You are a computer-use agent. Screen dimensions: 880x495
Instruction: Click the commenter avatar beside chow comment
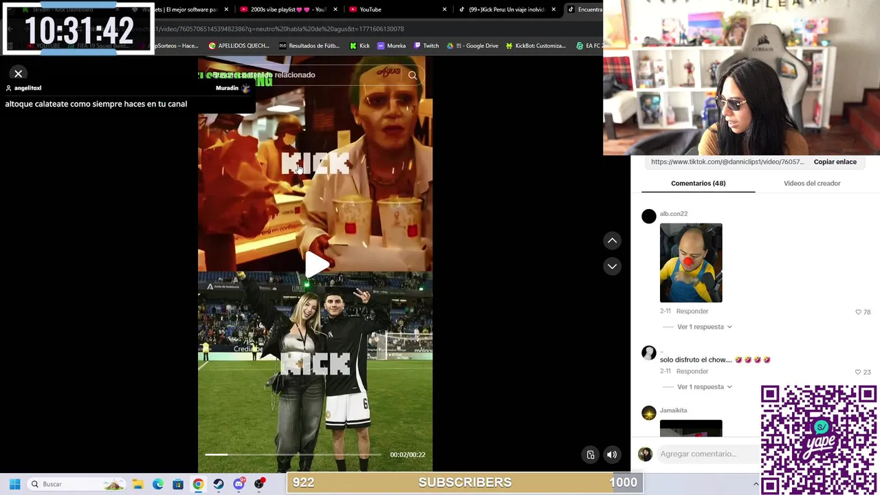[648, 353]
